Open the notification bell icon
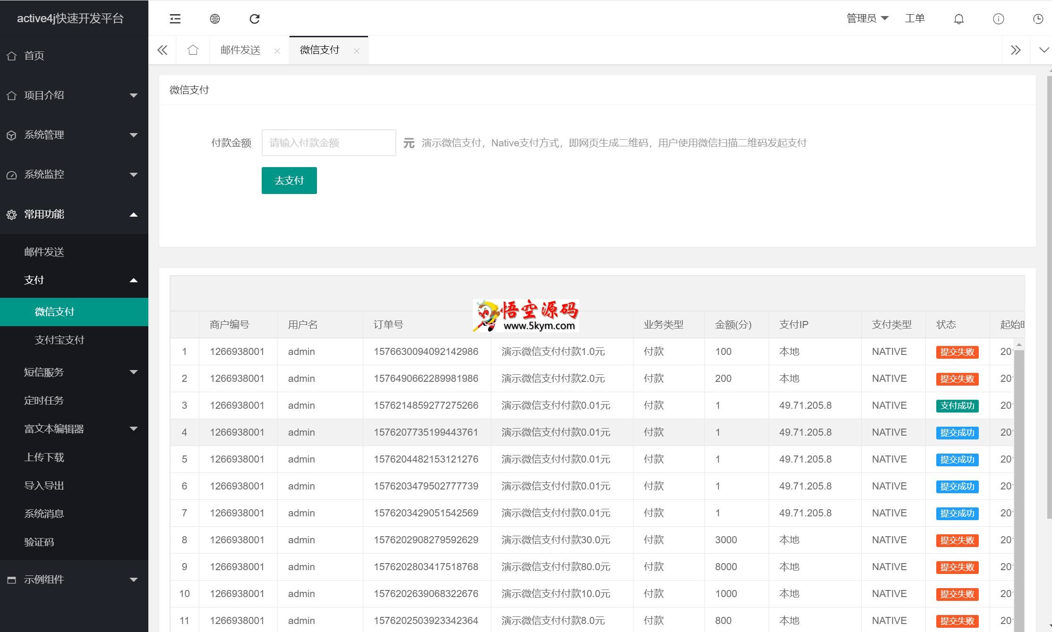This screenshot has width=1052, height=632. tap(959, 19)
